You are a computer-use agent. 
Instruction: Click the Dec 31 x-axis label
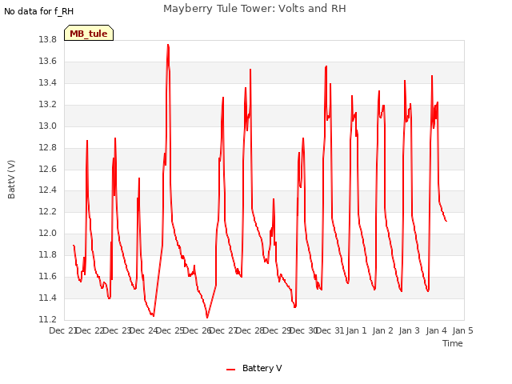pos(330,330)
